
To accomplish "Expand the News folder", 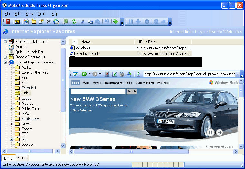I will tap(11, 124).
